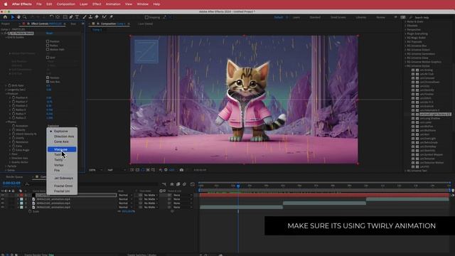The width and height of the screenshot is (455, 256).
Task: Select the Roto Brush tool
Action: pyautogui.click(x=105, y=17)
